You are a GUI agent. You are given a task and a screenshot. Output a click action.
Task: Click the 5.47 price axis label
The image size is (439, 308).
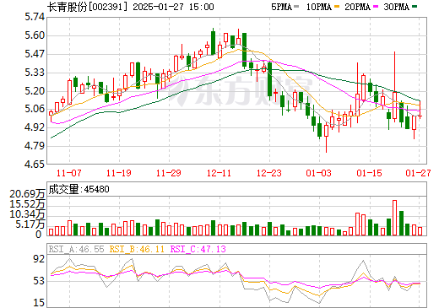35,54
